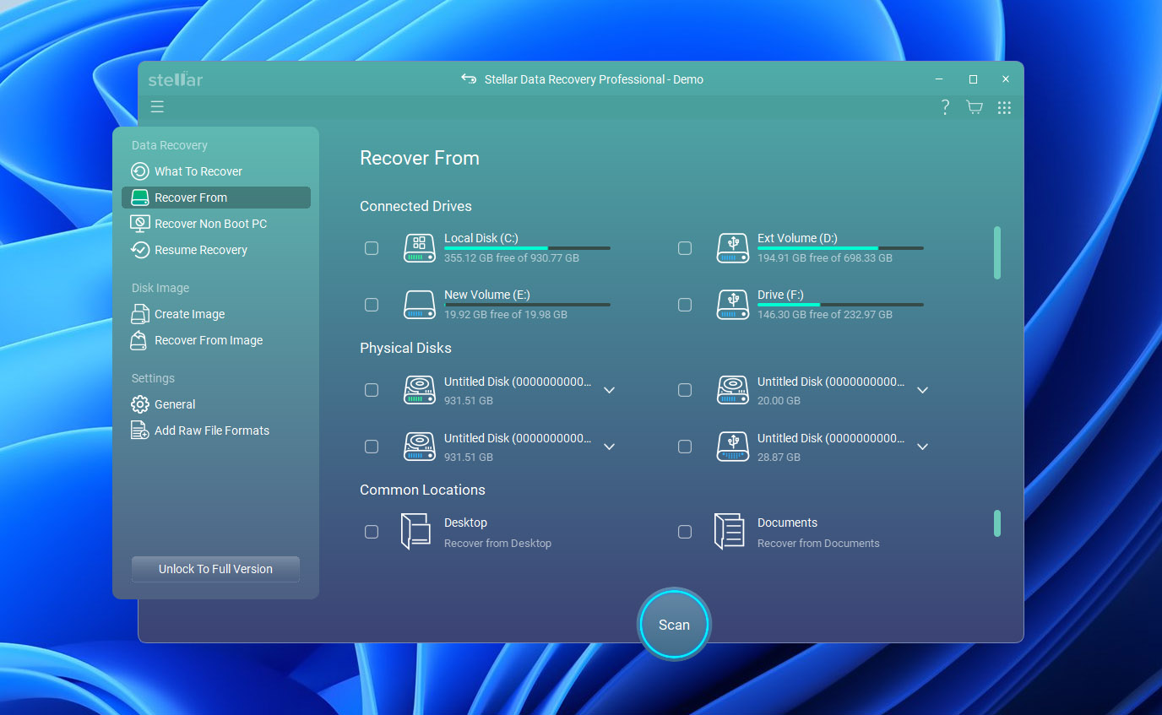The width and height of the screenshot is (1162, 715).
Task: Check the Desktop location checkbox
Action: [x=372, y=532]
